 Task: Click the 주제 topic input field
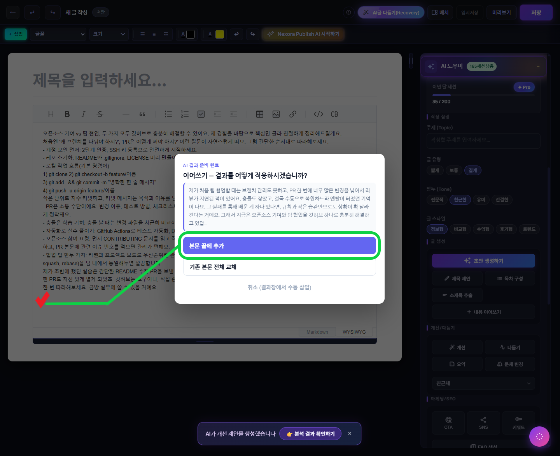(x=483, y=140)
